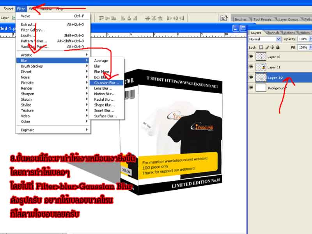
Task: Toggle the Lock All padlock icon
Action: coord(278,47)
